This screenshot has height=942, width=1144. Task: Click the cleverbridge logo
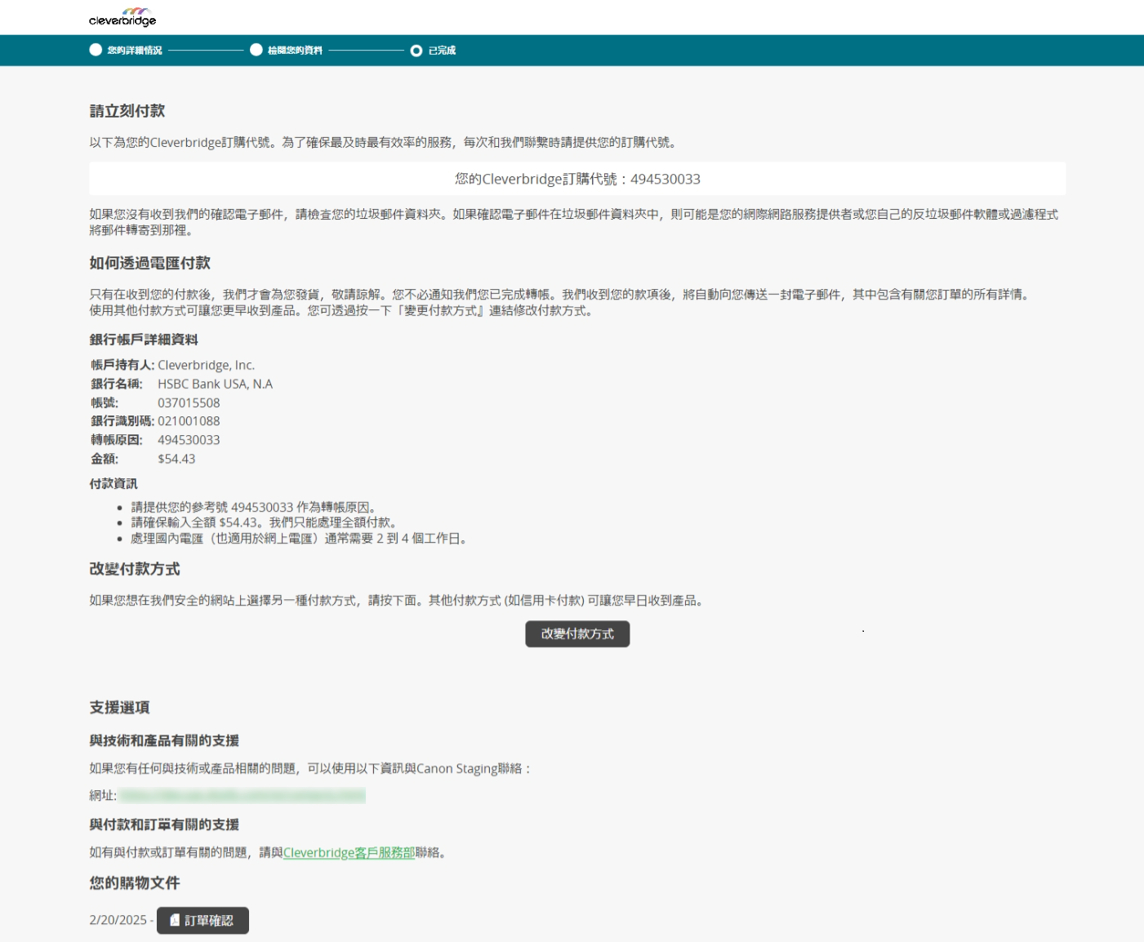pyautogui.click(x=122, y=17)
